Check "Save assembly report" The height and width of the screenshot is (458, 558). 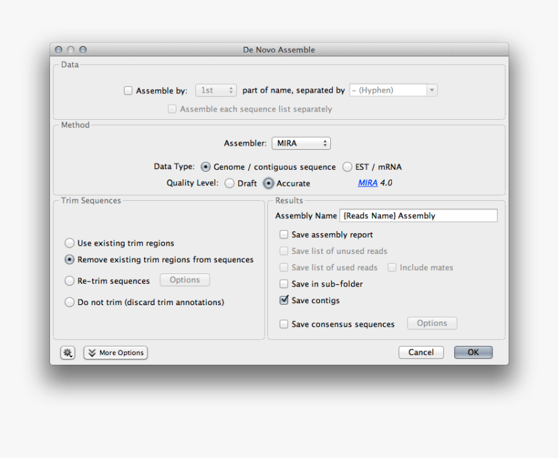tap(284, 235)
